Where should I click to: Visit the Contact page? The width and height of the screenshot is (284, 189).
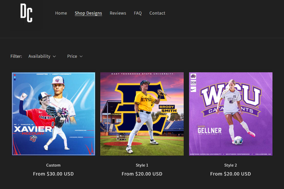click(157, 13)
